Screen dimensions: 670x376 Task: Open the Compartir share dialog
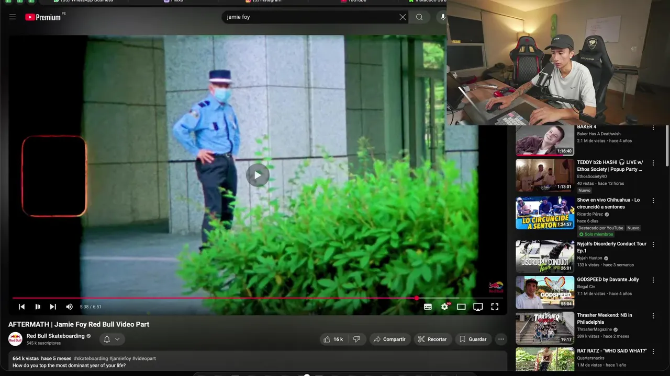point(389,339)
